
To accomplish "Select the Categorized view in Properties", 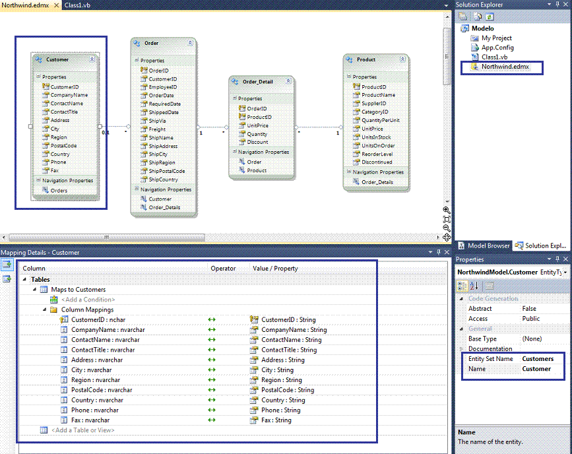I will click(x=462, y=286).
